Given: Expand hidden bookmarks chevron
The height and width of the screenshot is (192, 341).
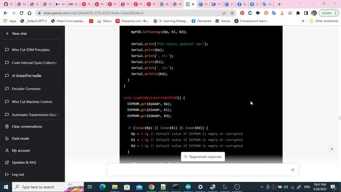Looking at the screenshot, I should click(303, 21).
